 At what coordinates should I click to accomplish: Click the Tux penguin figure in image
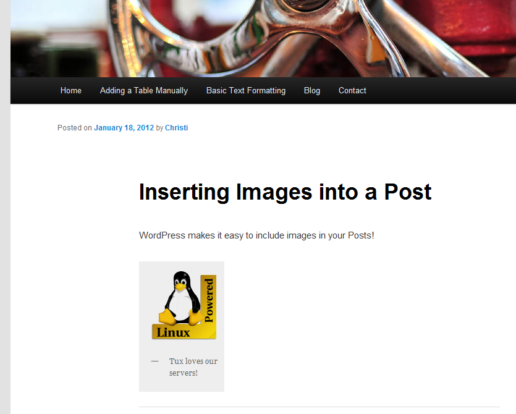coord(179,297)
